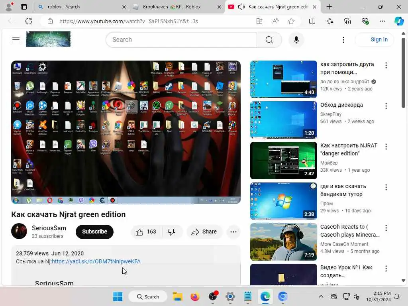Mute the YouTube tab via speaker icon
Image resolution: width=408 pixels, height=306 pixels.
click(x=241, y=7)
